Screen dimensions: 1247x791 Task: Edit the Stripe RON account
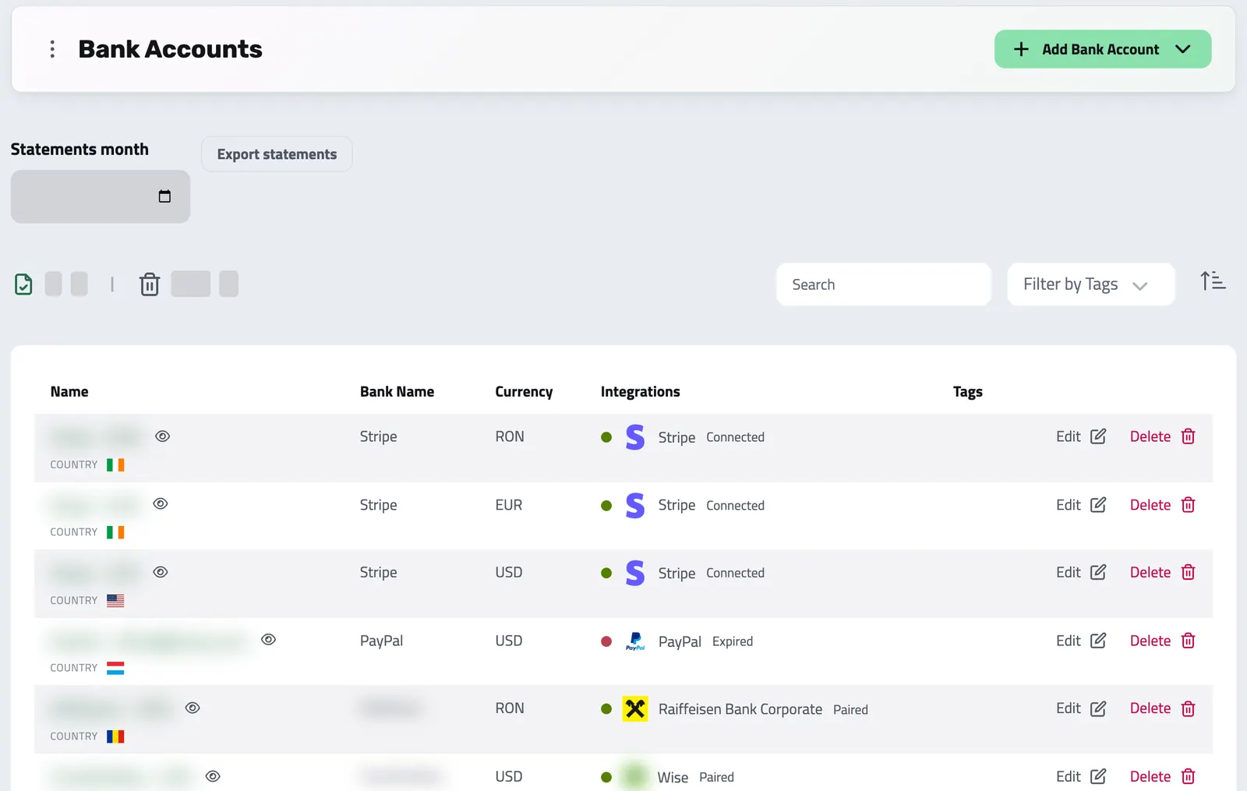pyautogui.click(x=1081, y=436)
